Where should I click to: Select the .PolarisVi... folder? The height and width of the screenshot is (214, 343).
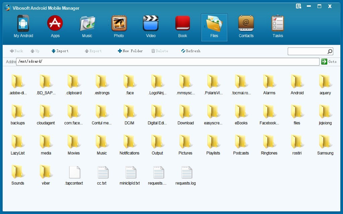click(x=213, y=85)
